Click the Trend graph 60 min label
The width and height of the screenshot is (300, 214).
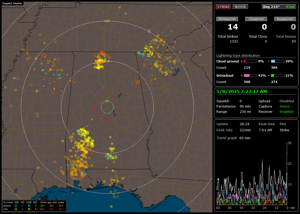(x=233, y=138)
